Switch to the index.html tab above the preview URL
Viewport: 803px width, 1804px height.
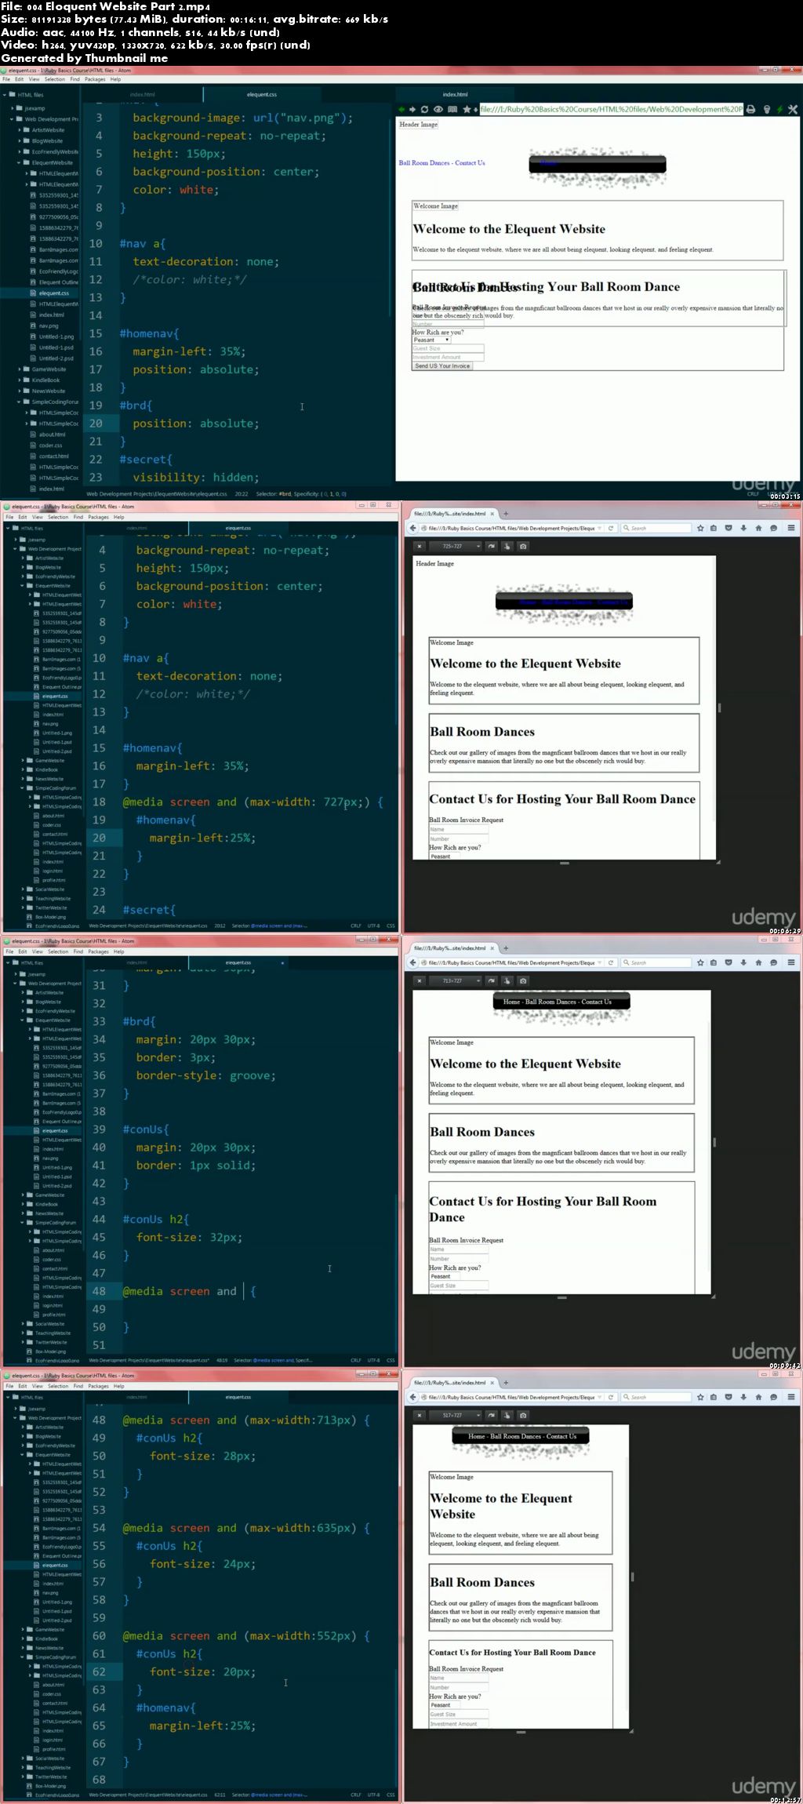[x=455, y=95]
